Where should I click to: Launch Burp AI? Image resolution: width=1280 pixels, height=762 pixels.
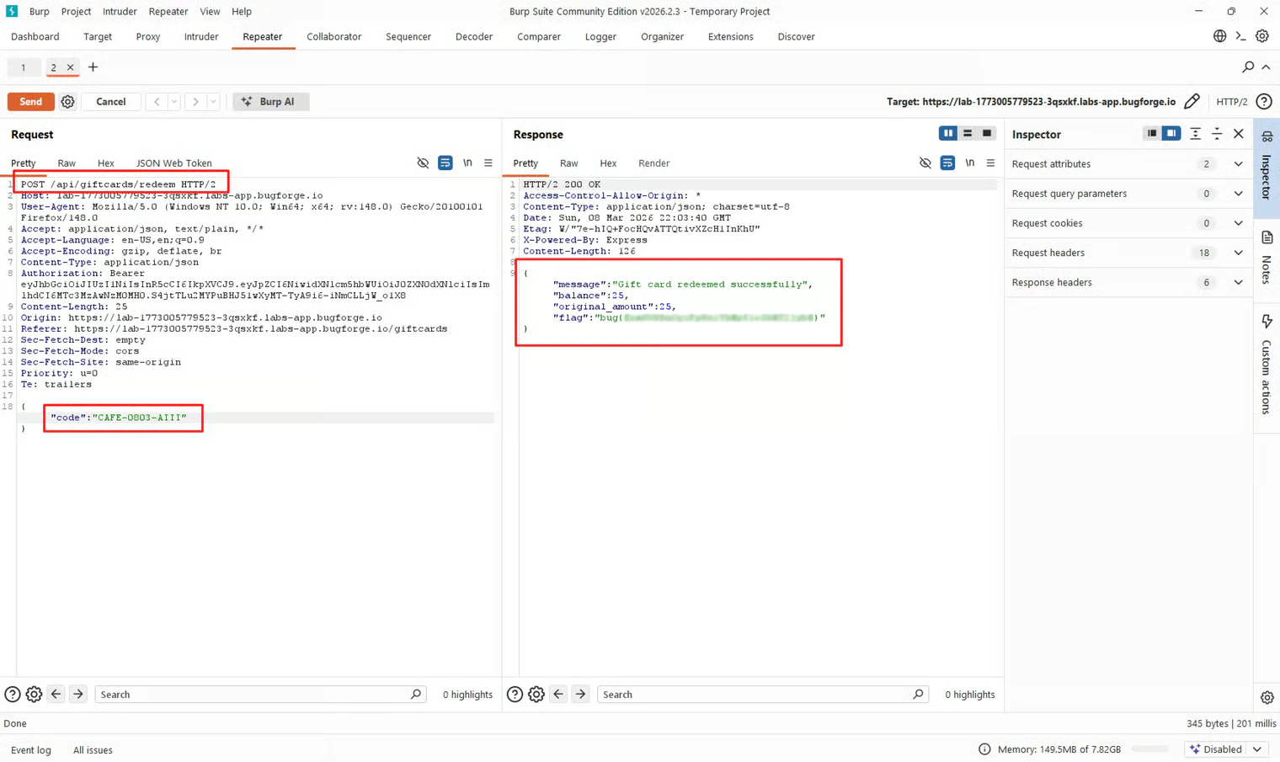click(x=270, y=102)
